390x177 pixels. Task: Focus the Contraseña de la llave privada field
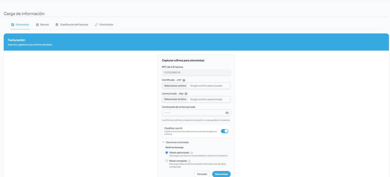(x=196, y=113)
